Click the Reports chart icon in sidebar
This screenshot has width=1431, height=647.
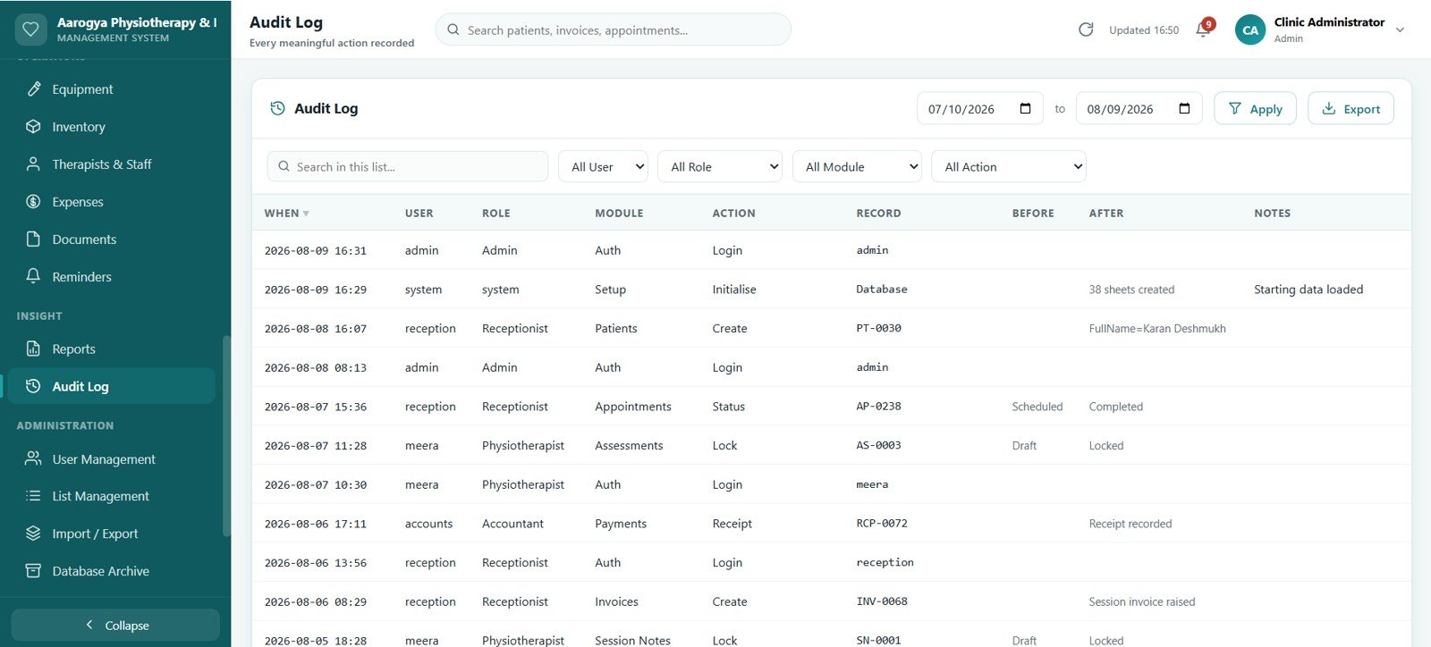click(33, 349)
